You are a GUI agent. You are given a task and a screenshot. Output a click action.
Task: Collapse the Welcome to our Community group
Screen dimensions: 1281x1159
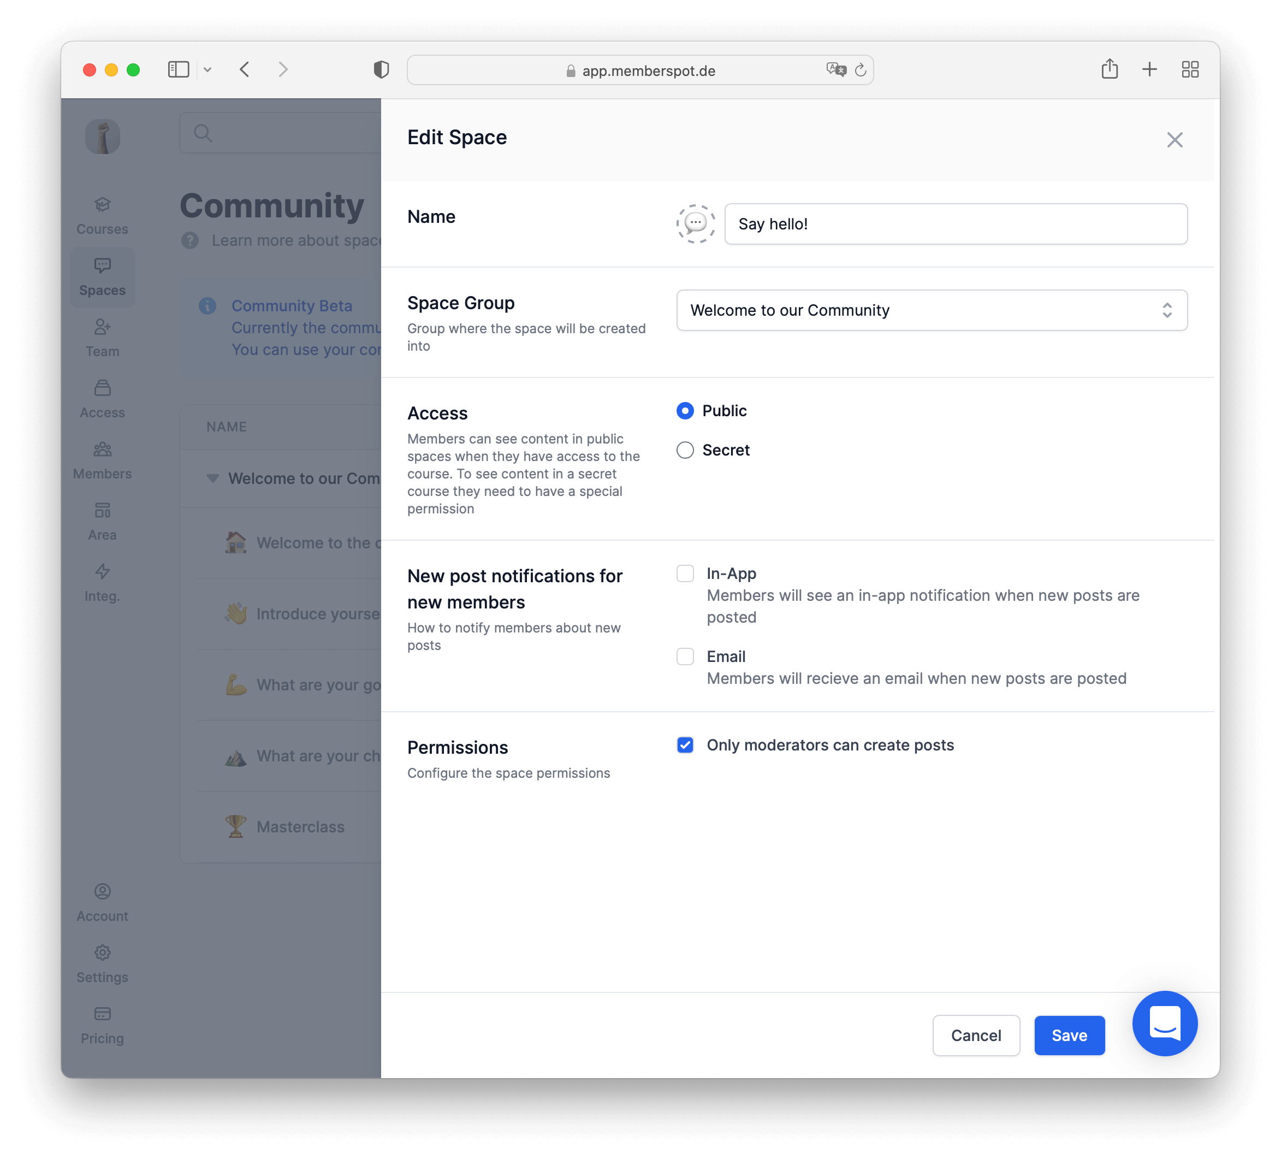213,478
